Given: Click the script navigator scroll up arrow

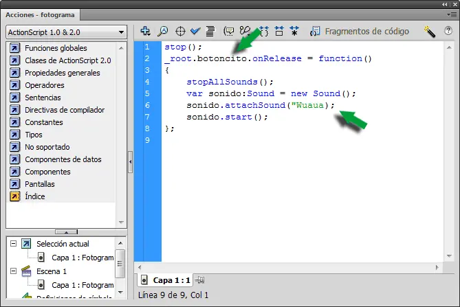Looking at the screenshot, I should tap(120, 243).
